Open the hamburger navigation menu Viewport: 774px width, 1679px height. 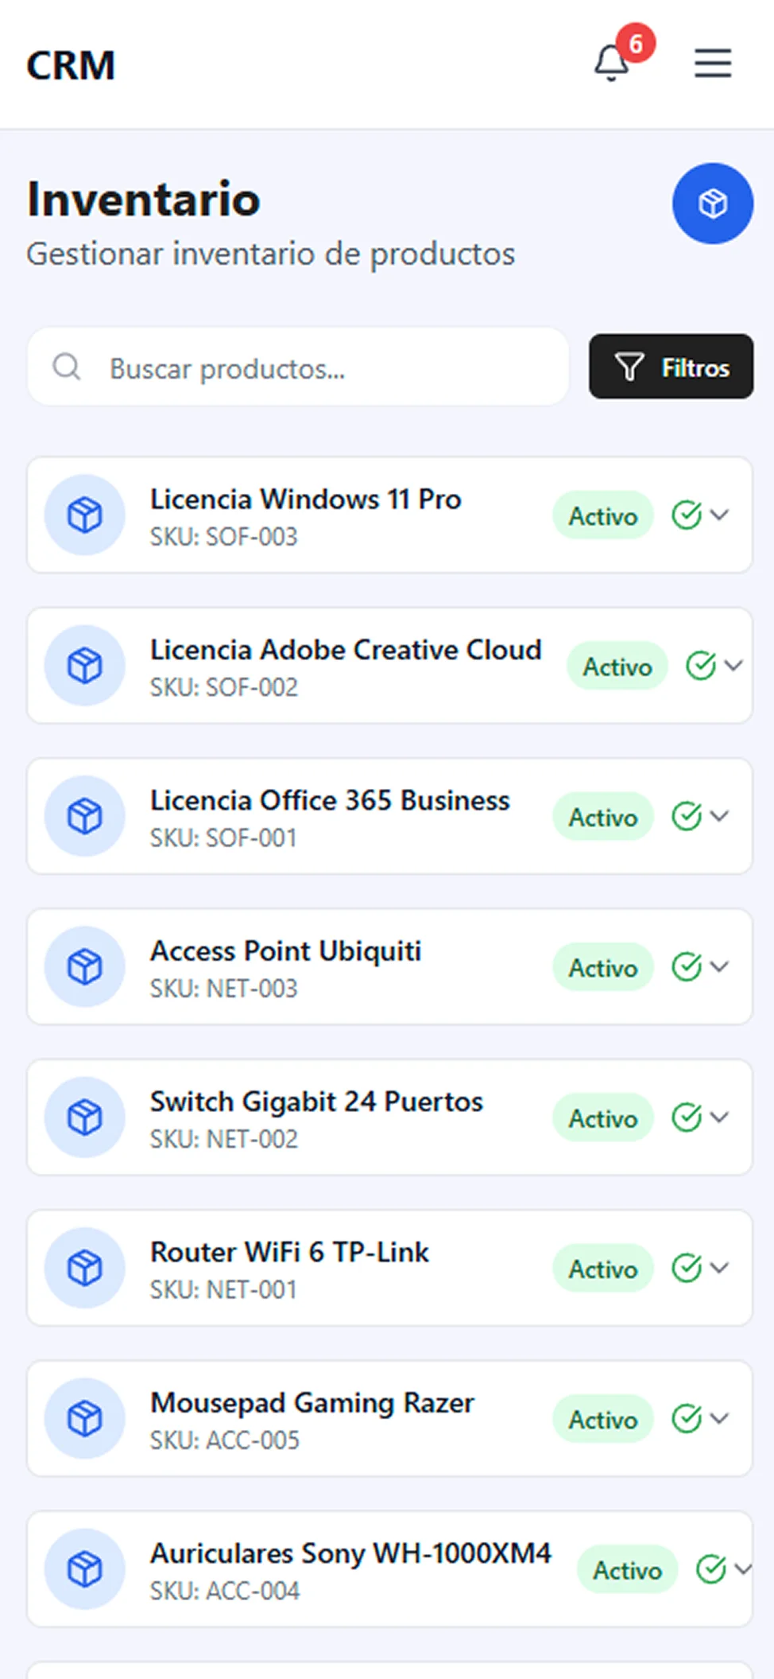coord(712,63)
